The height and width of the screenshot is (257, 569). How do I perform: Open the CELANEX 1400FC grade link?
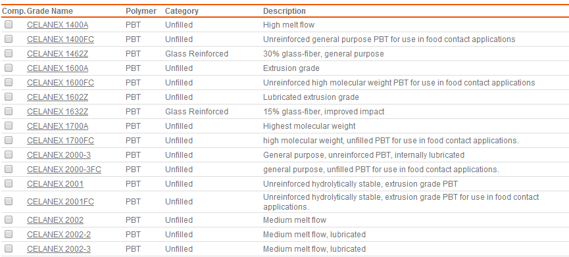tap(61, 39)
